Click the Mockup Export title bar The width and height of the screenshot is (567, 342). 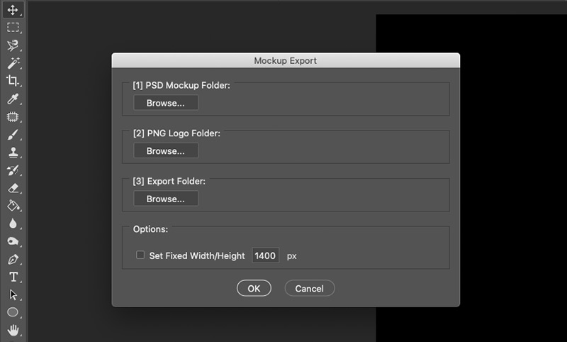tap(286, 60)
